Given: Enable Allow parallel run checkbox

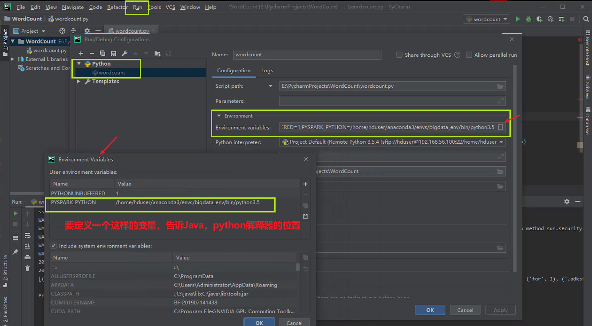Looking at the screenshot, I should [x=469, y=55].
